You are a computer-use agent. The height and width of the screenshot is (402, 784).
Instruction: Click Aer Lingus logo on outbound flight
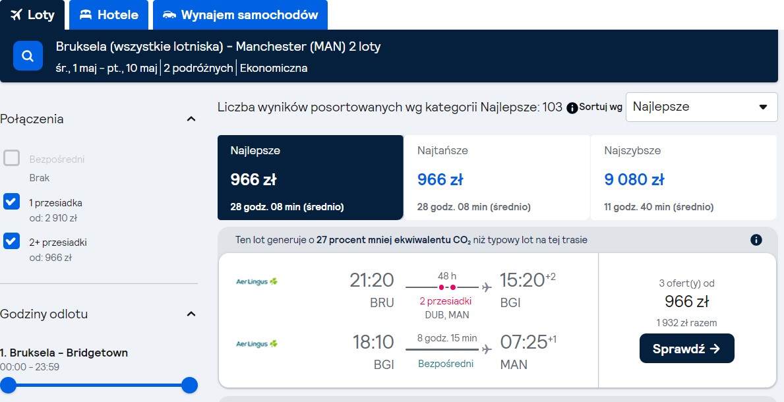[256, 281]
